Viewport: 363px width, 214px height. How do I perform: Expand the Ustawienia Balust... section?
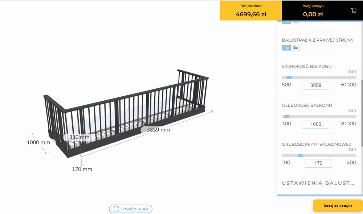[x=318, y=183]
